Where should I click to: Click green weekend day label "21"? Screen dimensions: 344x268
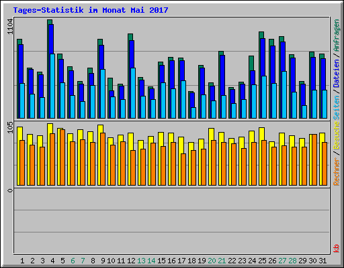tap(222, 261)
